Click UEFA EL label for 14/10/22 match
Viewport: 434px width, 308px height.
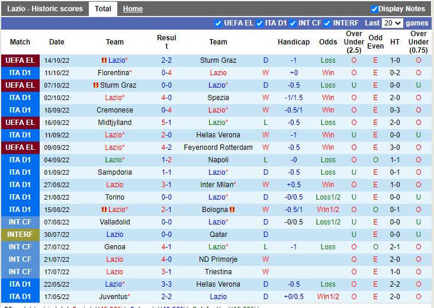(20, 60)
